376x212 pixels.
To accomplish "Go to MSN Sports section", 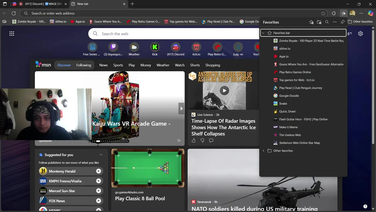I will (x=118, y=65).
